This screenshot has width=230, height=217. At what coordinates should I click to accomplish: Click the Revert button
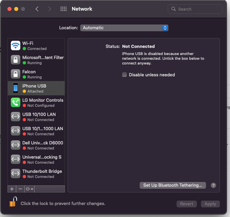pyautogui.click(x=187, y=204)
